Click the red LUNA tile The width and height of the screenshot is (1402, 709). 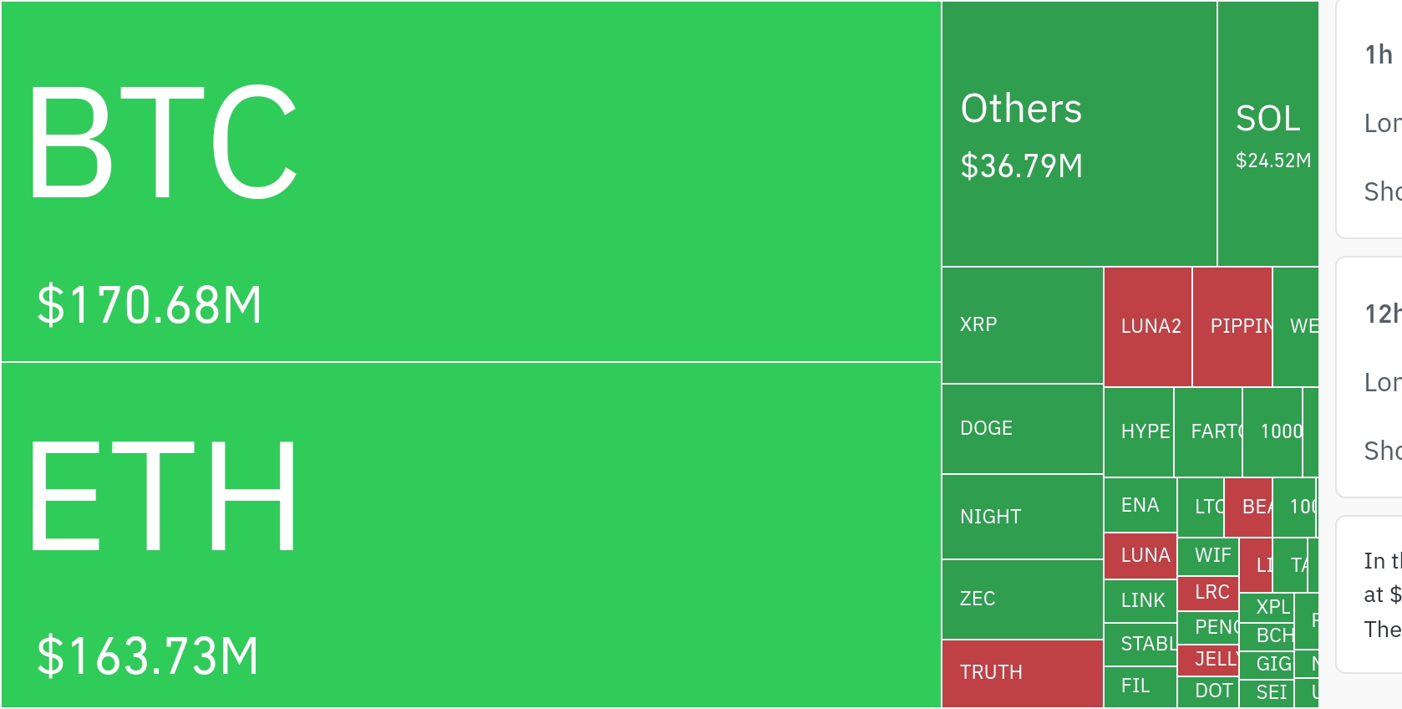click(x=1140, y=555)
